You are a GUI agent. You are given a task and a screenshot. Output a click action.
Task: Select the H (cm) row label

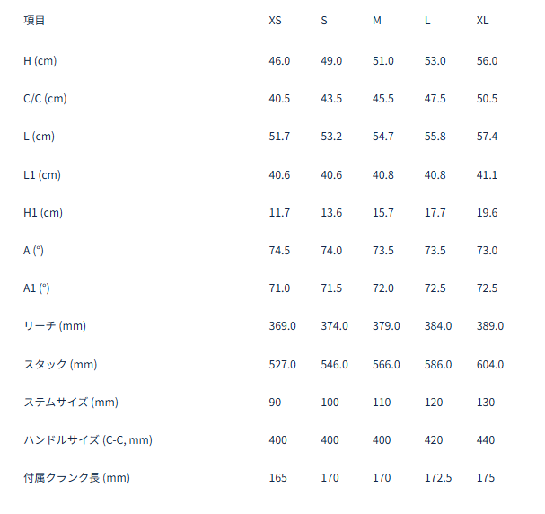(x=40, y=61)
